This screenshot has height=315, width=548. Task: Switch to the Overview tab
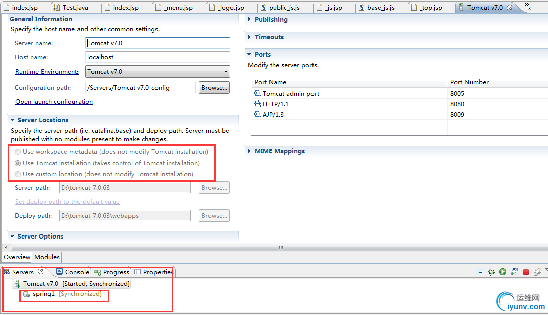click(17, 257)
